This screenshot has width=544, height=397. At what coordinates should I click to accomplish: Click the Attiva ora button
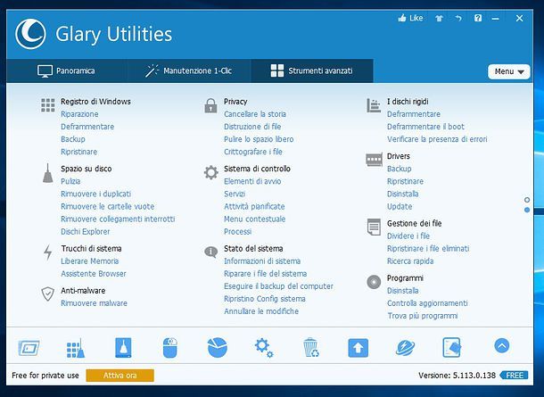(120, 376)
